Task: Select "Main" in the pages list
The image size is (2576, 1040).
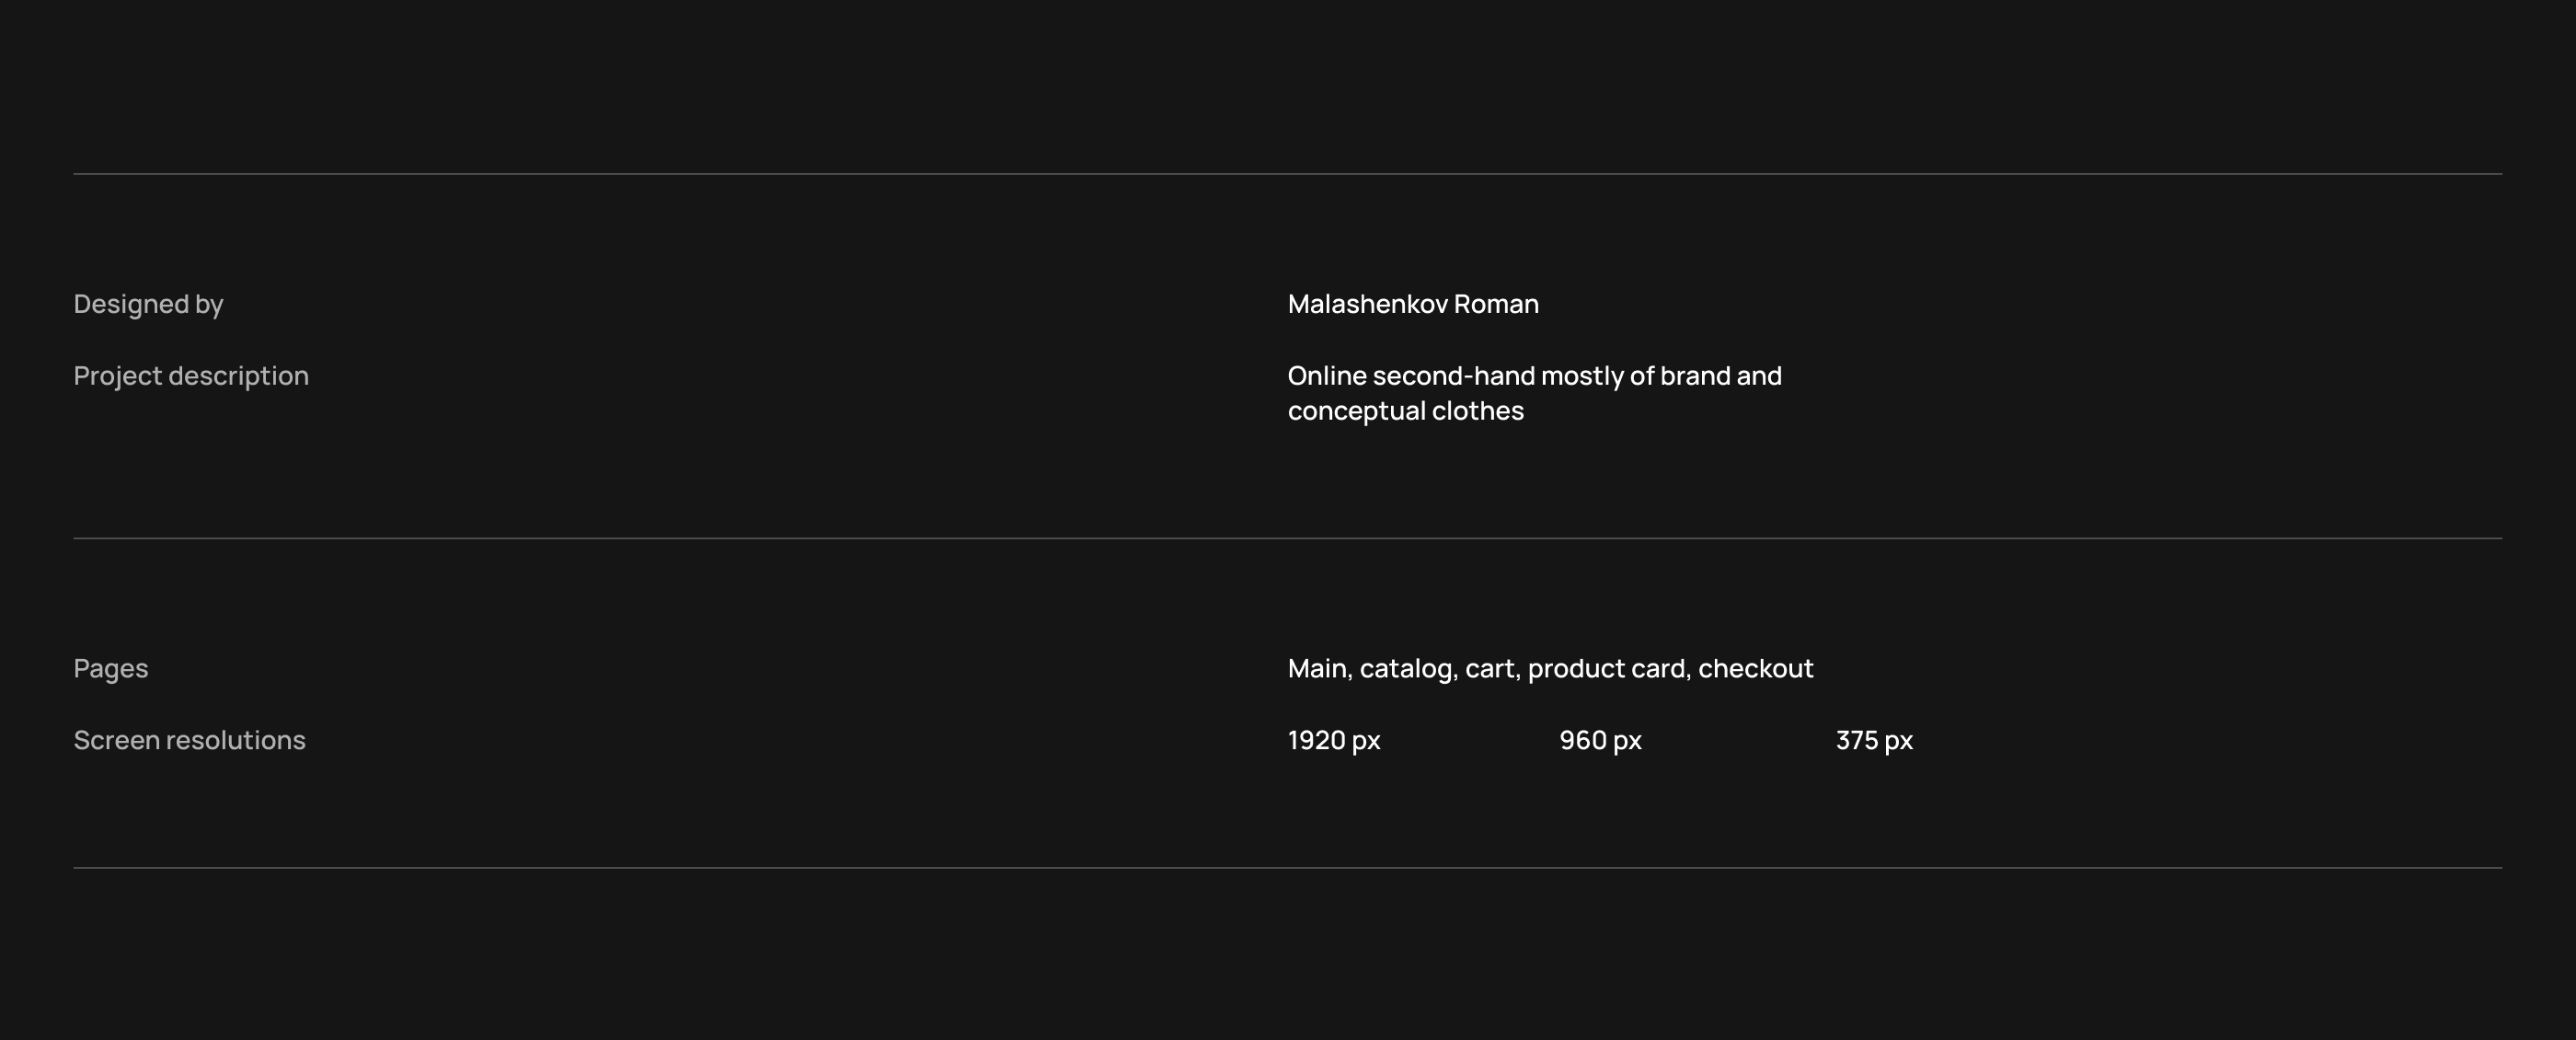Action: (x=1317, y=668)
